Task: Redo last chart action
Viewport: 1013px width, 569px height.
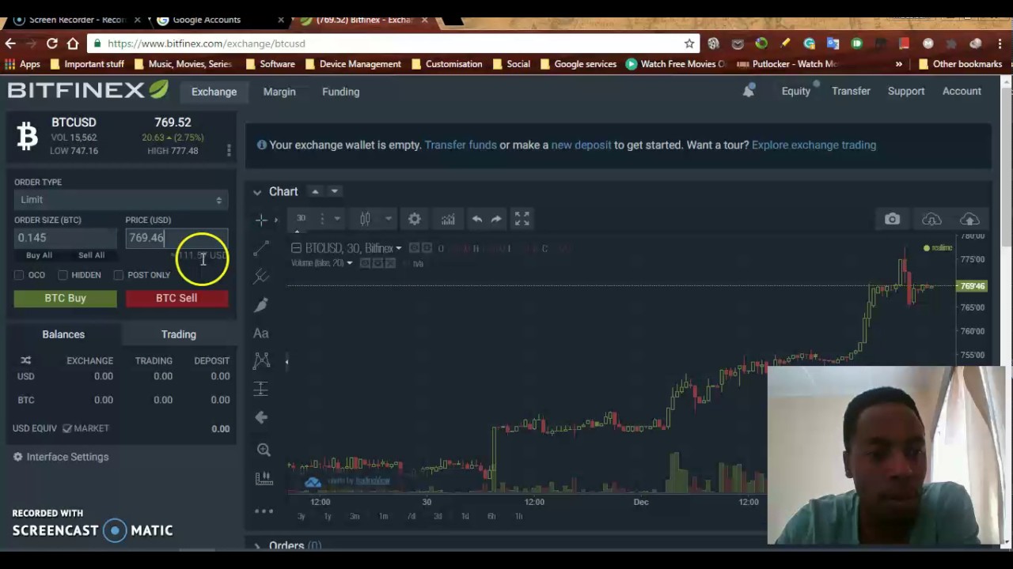Action: tap(496, 219)
